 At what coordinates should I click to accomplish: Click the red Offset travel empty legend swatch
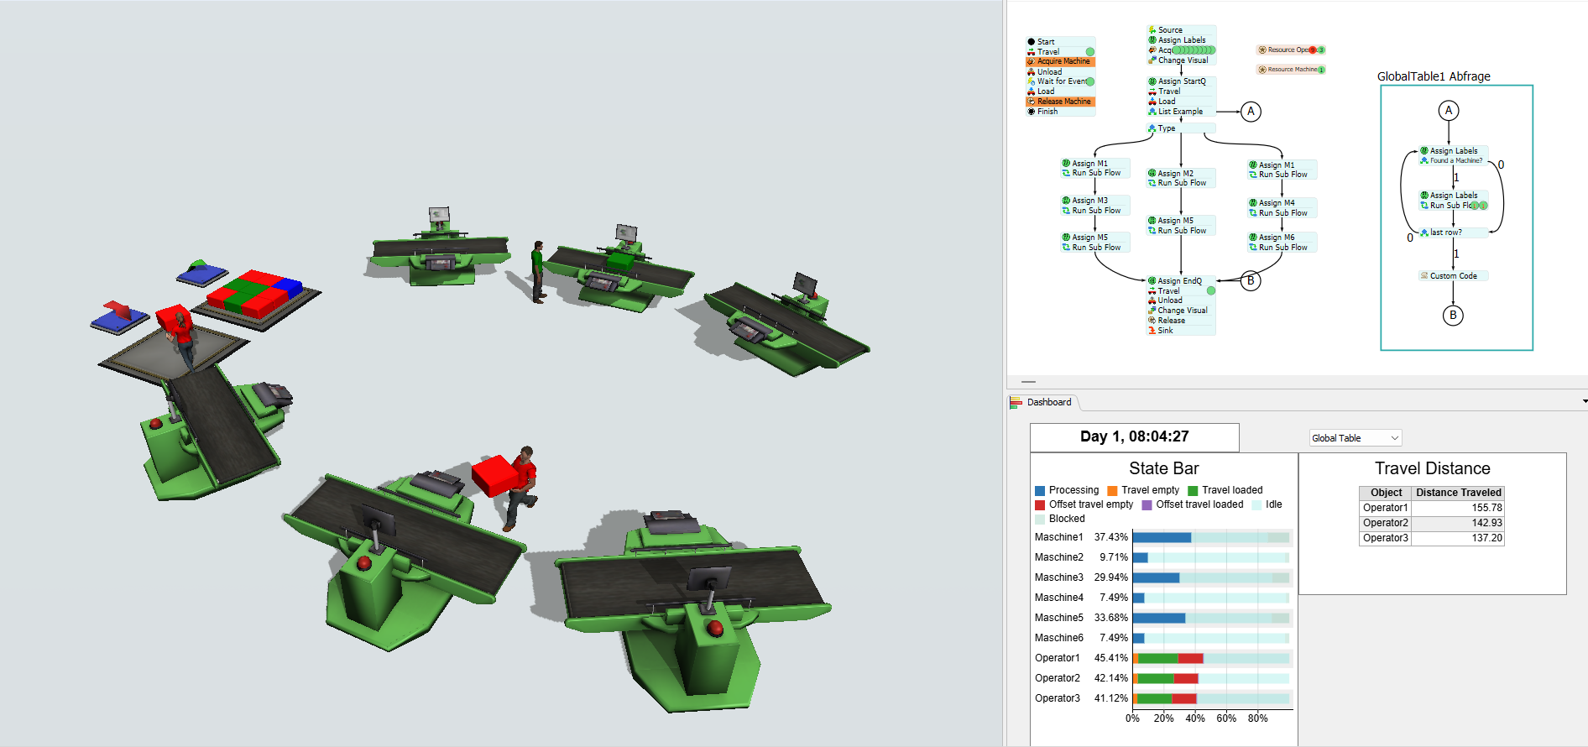click(1040, 504)
